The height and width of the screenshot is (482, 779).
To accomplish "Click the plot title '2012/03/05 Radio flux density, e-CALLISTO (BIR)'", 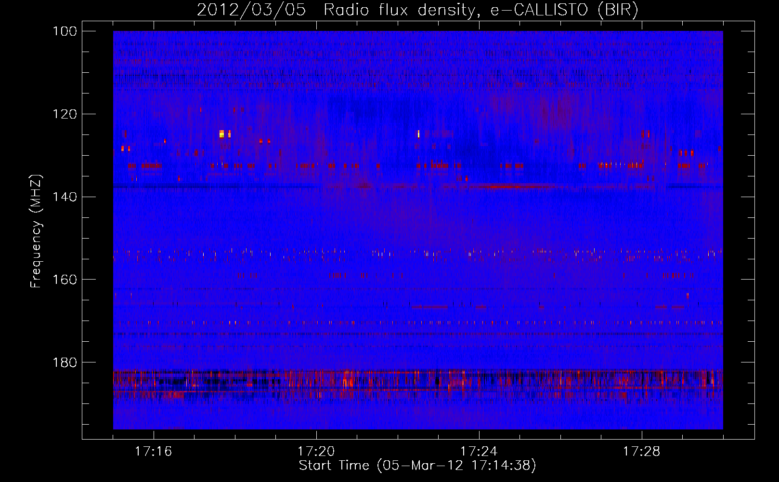I will [x=417, y=10].
